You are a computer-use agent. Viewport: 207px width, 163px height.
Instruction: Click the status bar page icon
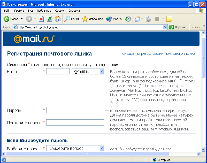[x=4, y=160]
